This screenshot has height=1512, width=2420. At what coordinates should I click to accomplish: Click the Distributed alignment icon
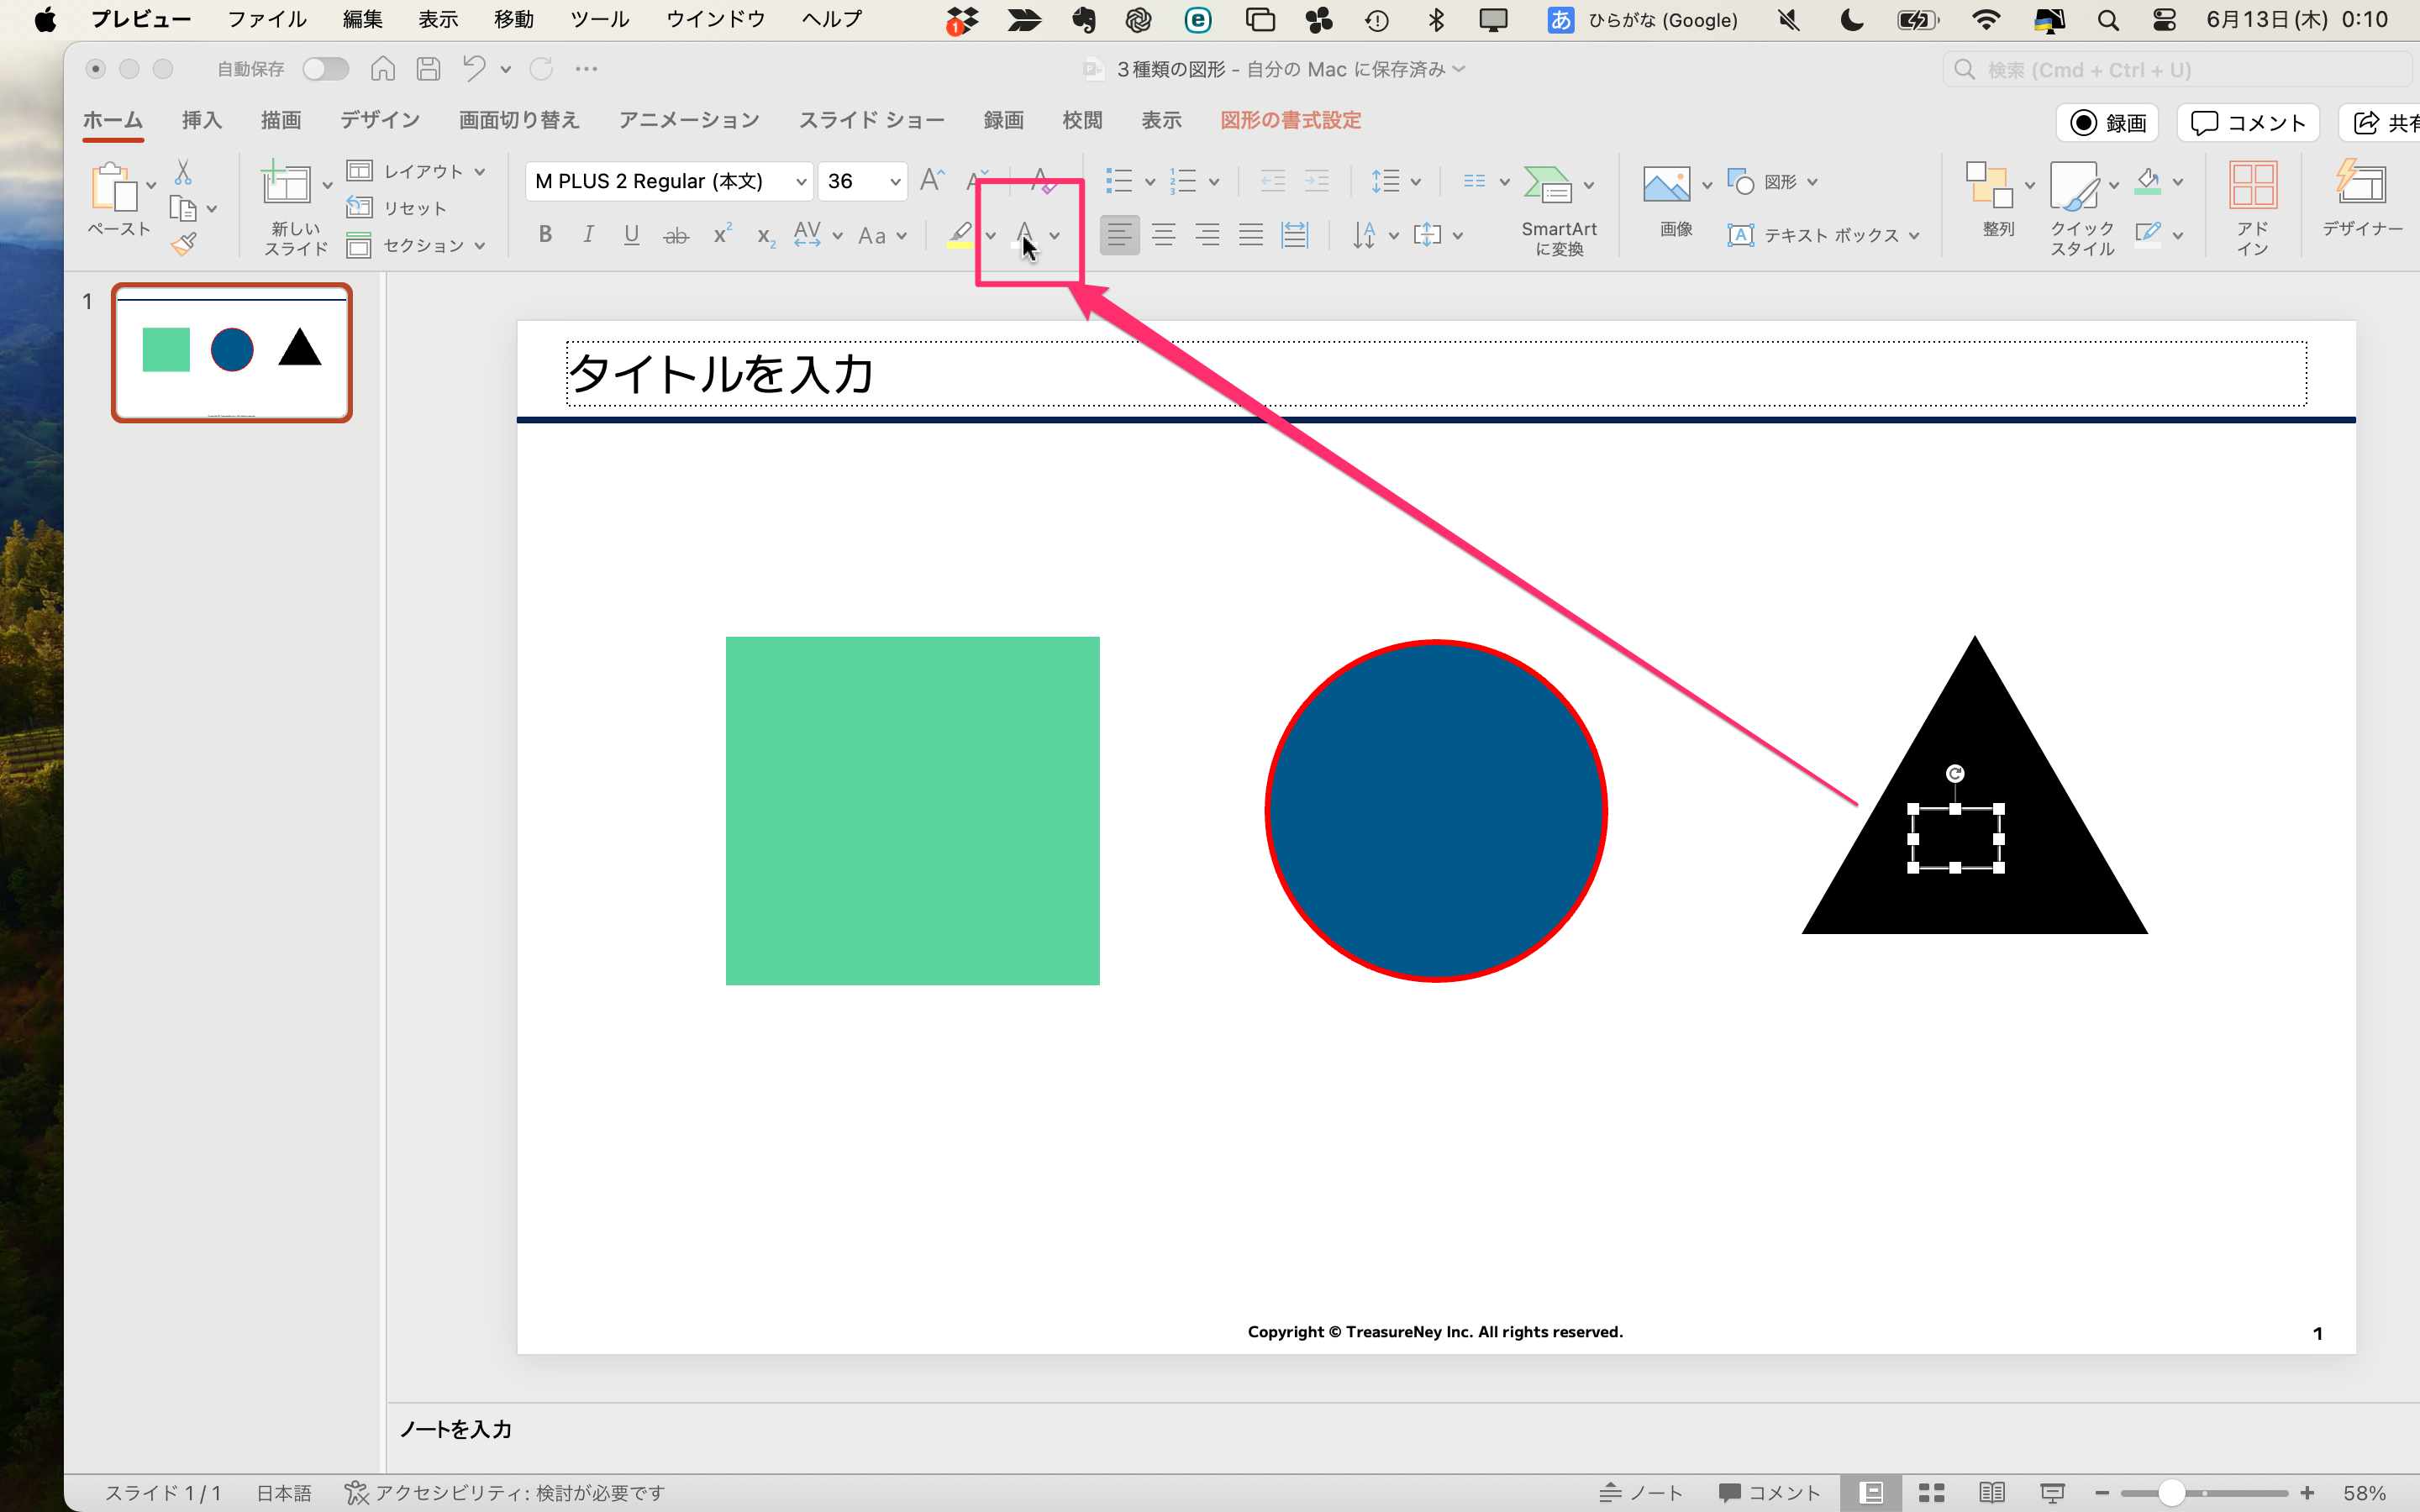(x=1295, y=236)
